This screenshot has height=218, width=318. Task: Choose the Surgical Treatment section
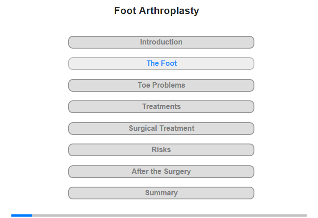[161, 129]
